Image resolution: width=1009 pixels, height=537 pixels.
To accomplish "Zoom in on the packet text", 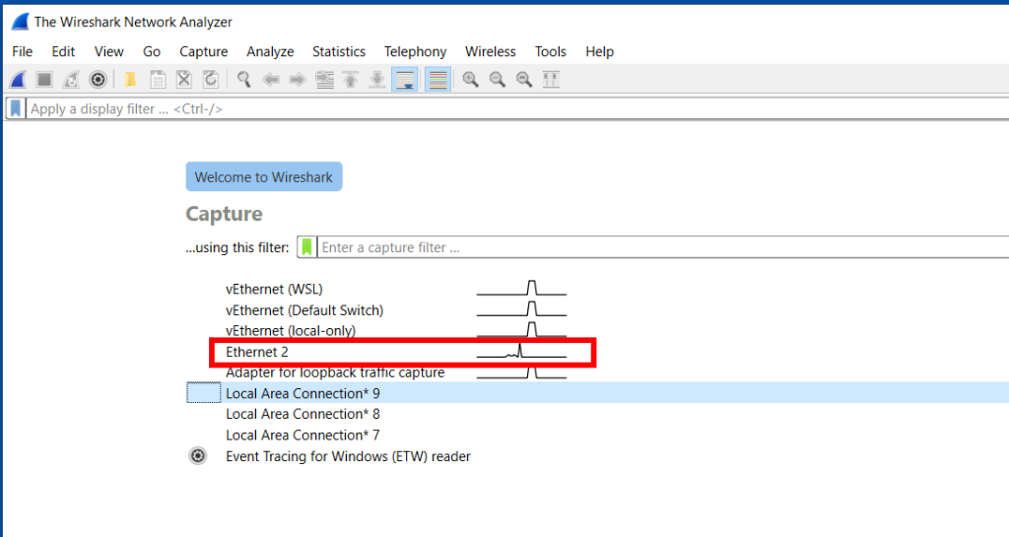I will click(x=471, y=80).
